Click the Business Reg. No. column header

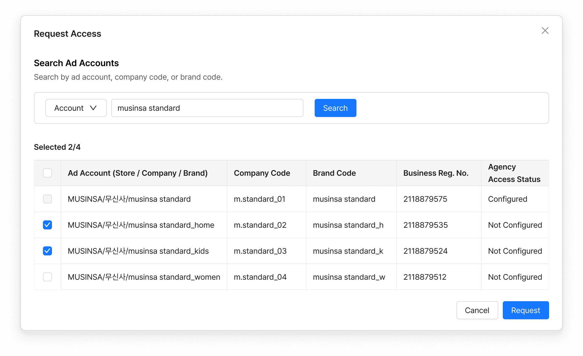pos(436,173)
